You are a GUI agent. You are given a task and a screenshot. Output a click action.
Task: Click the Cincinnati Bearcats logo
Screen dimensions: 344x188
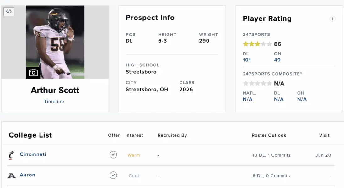(x=12, y=154)
